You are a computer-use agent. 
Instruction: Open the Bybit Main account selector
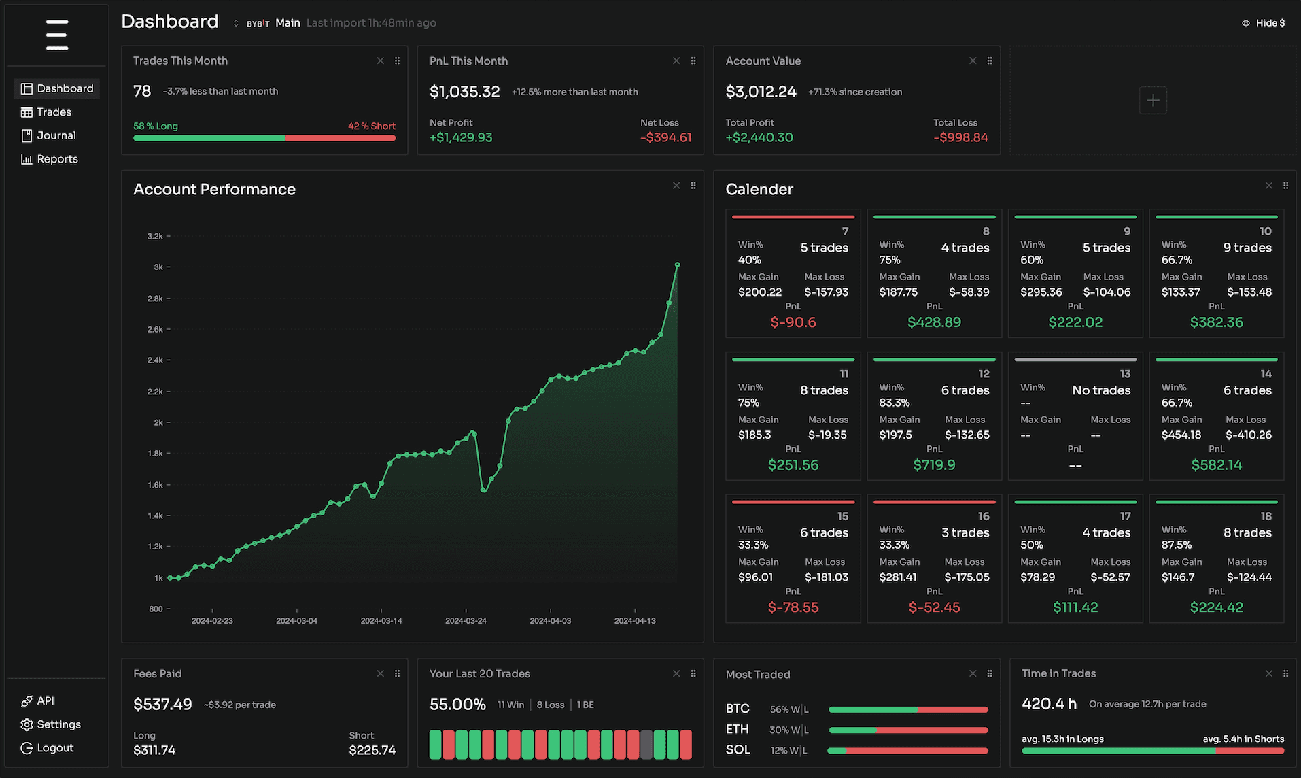coord(266,23)
